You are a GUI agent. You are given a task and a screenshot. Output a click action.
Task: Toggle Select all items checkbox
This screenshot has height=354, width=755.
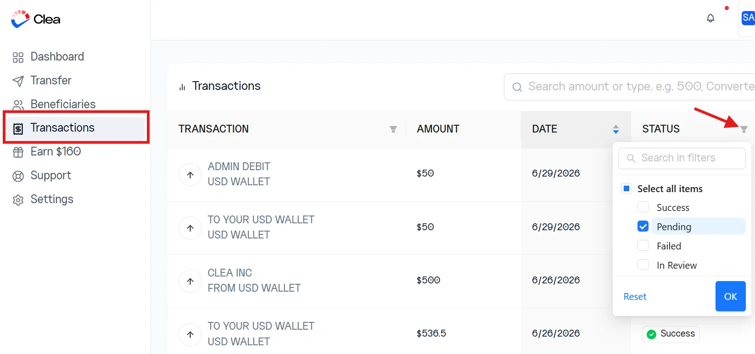[626, 188]
